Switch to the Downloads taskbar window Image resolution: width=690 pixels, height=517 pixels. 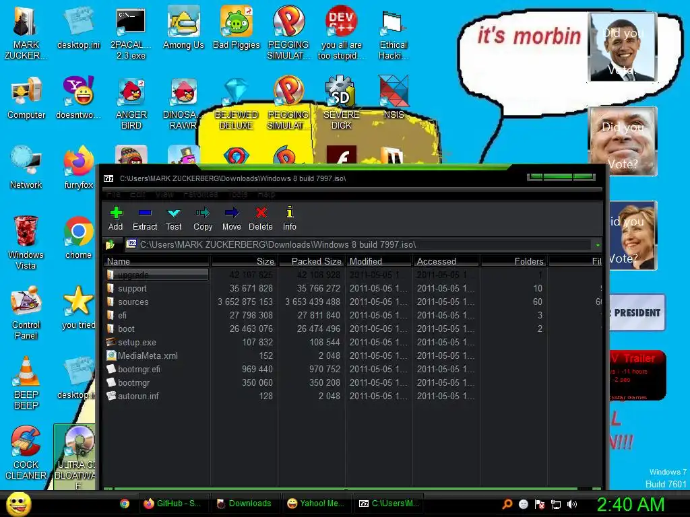244,504
